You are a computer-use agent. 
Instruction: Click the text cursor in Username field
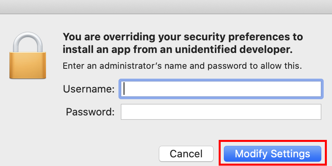(x=124, y=89)
